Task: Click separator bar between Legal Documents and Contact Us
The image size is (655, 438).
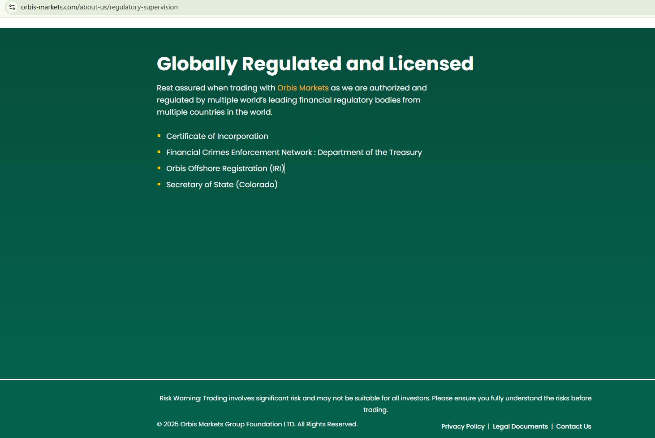Action: [x=552, y=426]
